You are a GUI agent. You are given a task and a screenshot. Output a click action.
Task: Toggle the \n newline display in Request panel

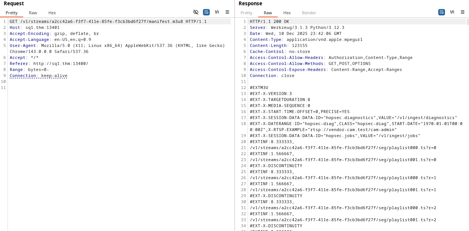pos(217,12)
